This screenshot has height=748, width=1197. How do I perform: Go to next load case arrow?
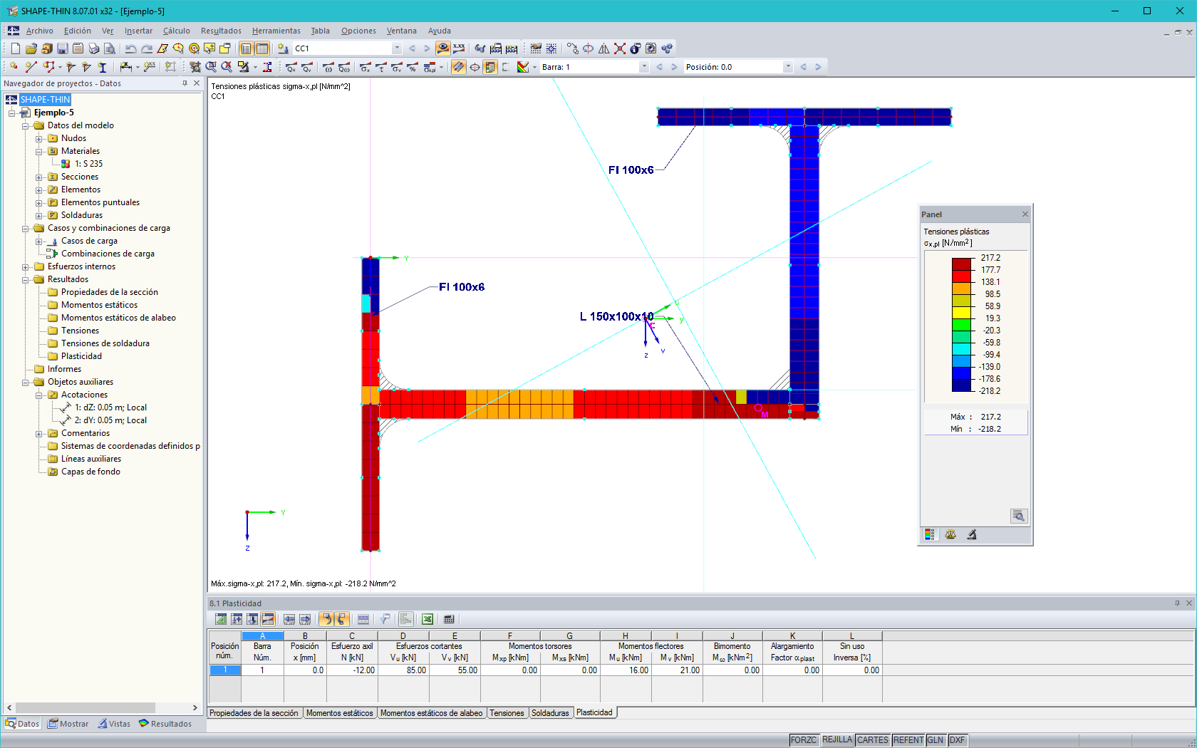pos(427,48)
